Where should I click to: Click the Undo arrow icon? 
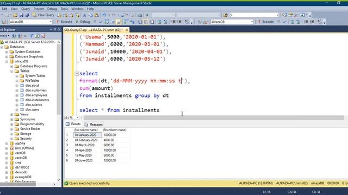point(104,15)
